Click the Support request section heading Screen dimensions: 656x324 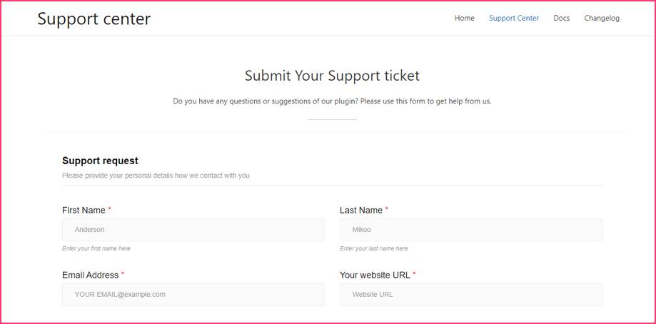tap(100, 161)
